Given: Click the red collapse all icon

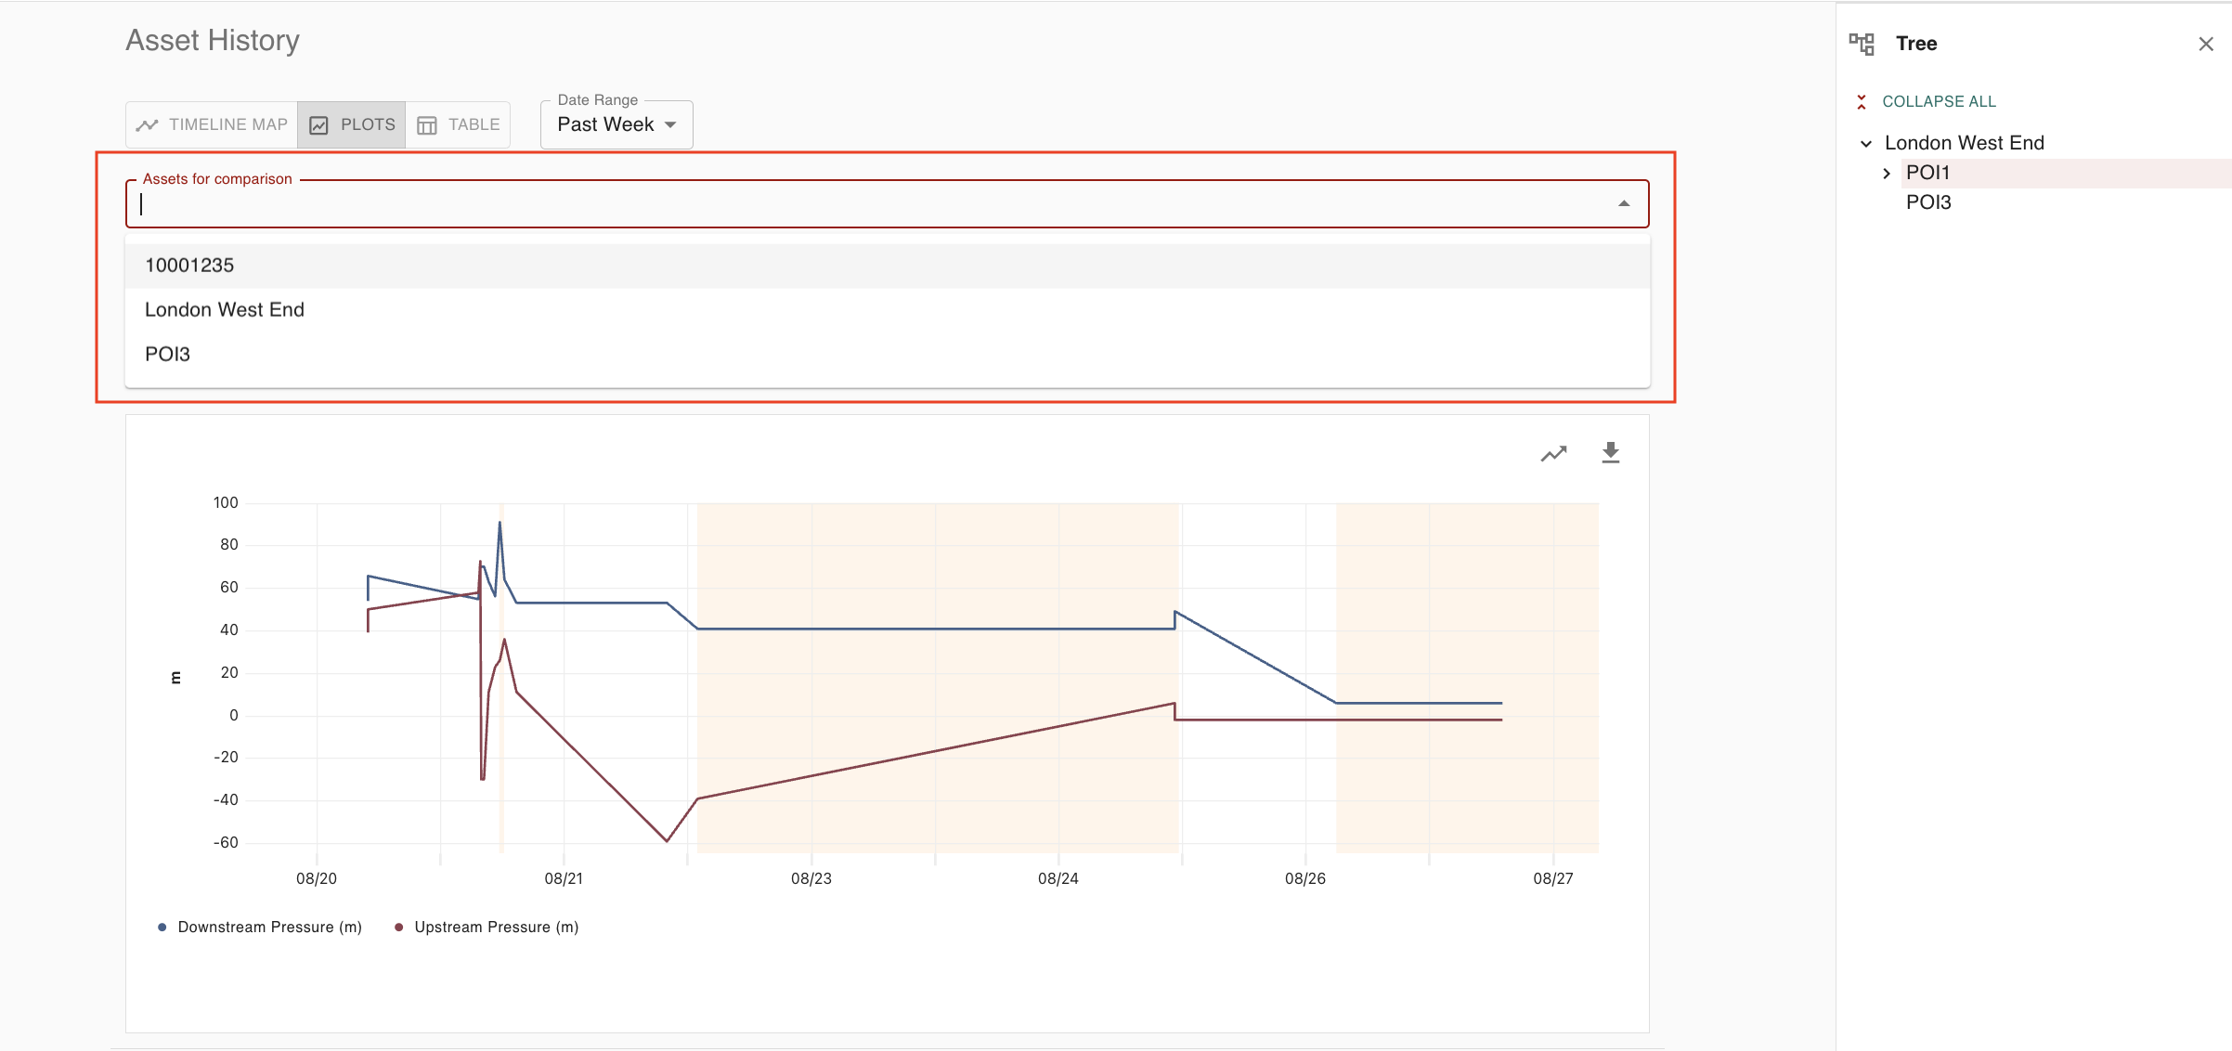Looking at the screenshot, I should pos(1862,102).
